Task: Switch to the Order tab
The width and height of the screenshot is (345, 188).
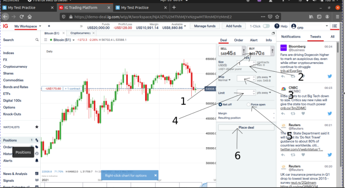Action: tap(239, 40)
